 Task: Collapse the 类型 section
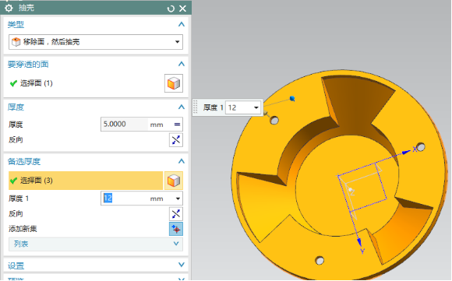(x=182, y=24)
